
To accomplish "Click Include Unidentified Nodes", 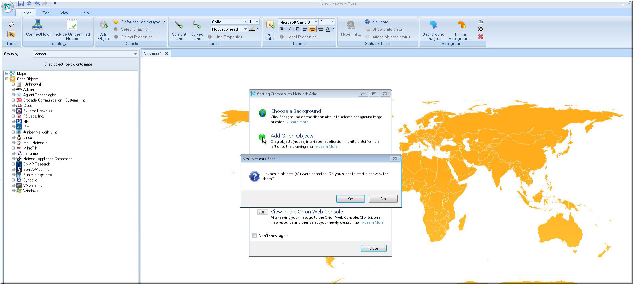I will click(72, 30).
